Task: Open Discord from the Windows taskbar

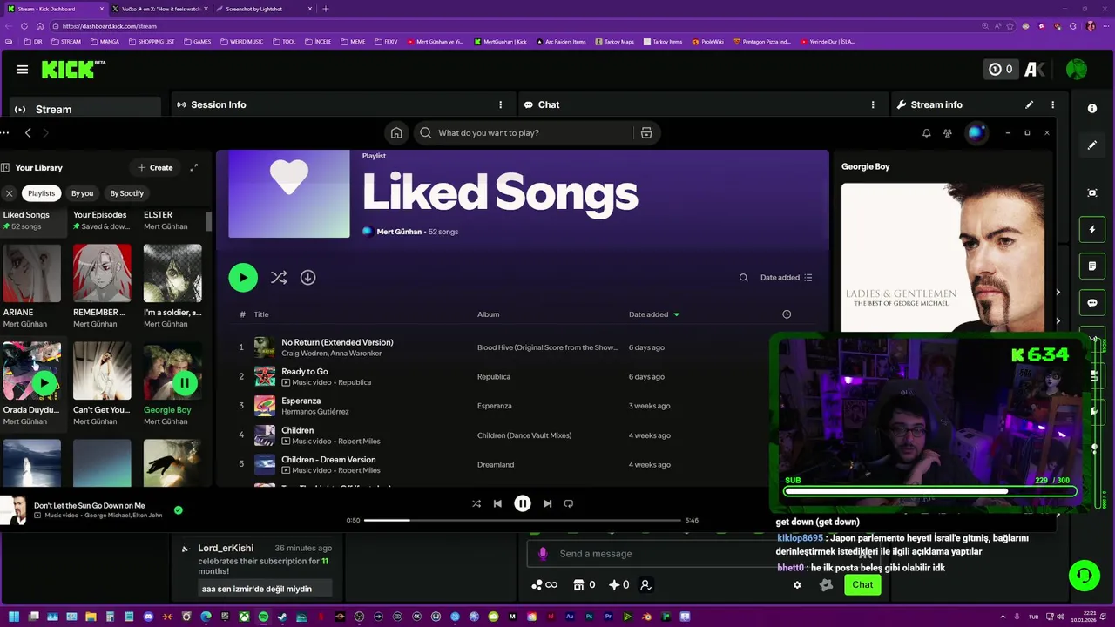Action: [148, 617]
